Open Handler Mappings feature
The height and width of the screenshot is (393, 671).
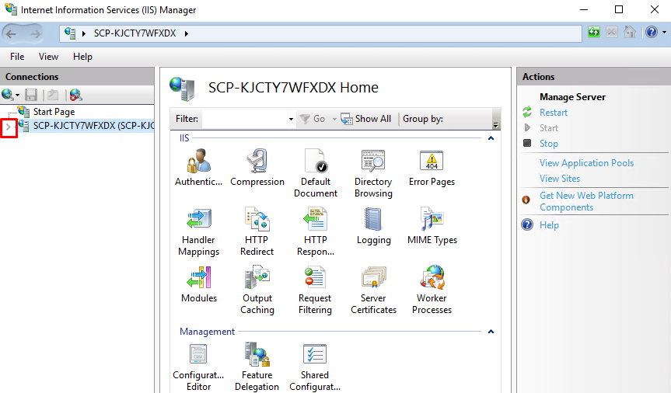point(198,231)
